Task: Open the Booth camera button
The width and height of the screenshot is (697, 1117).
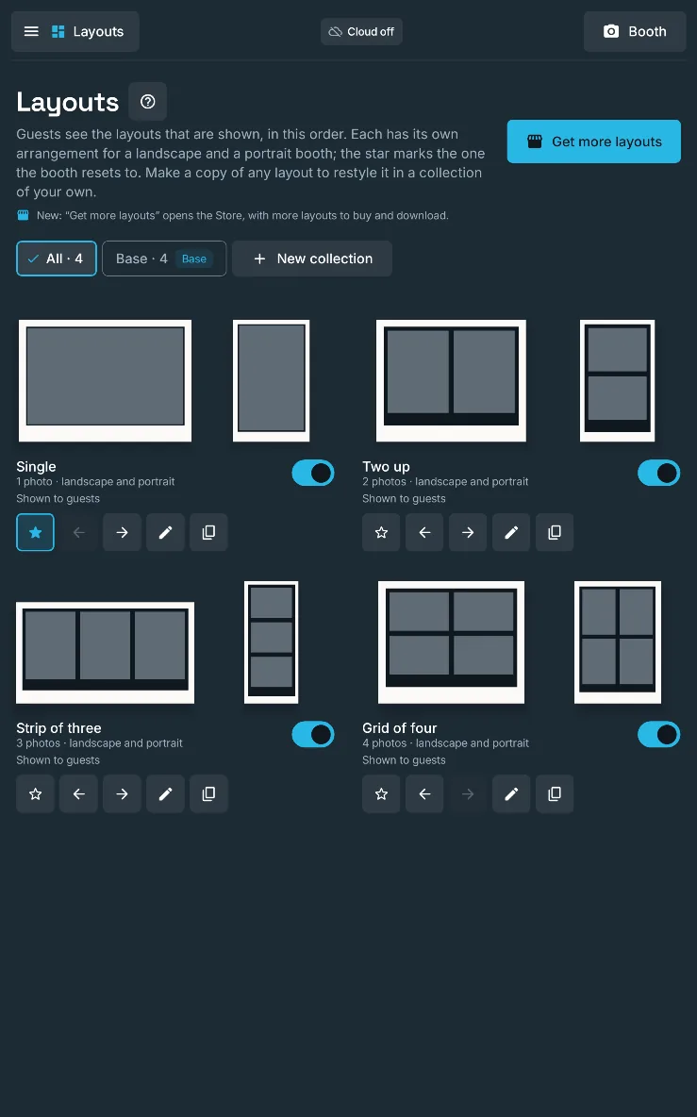Action: click(635, 31)
